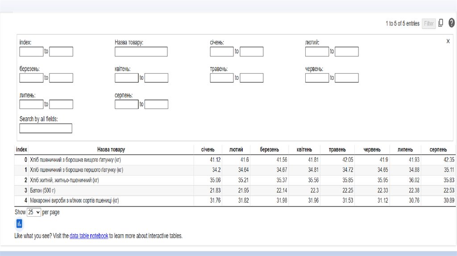The image size is (457, 256).
Task: Click the лютий maximum filter field
Action: click(x=347, y=52)
